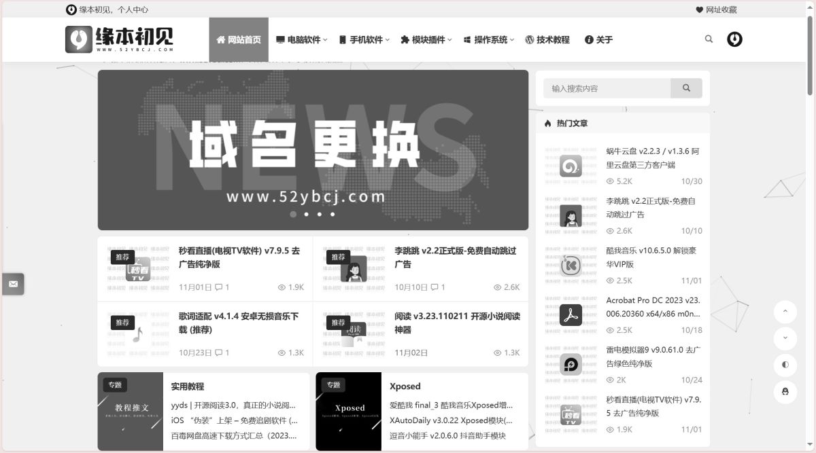
Task: Click the Xposed topic cover image
Action: pyautogui.click(x=348, y=412)
